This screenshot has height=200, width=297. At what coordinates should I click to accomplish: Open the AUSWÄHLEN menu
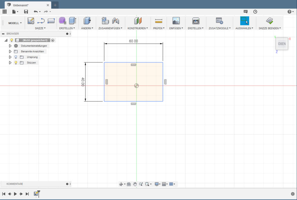[244, 28]
